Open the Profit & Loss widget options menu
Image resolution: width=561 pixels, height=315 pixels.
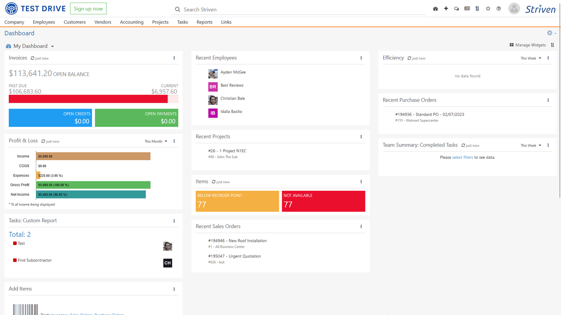coord(174,141)
